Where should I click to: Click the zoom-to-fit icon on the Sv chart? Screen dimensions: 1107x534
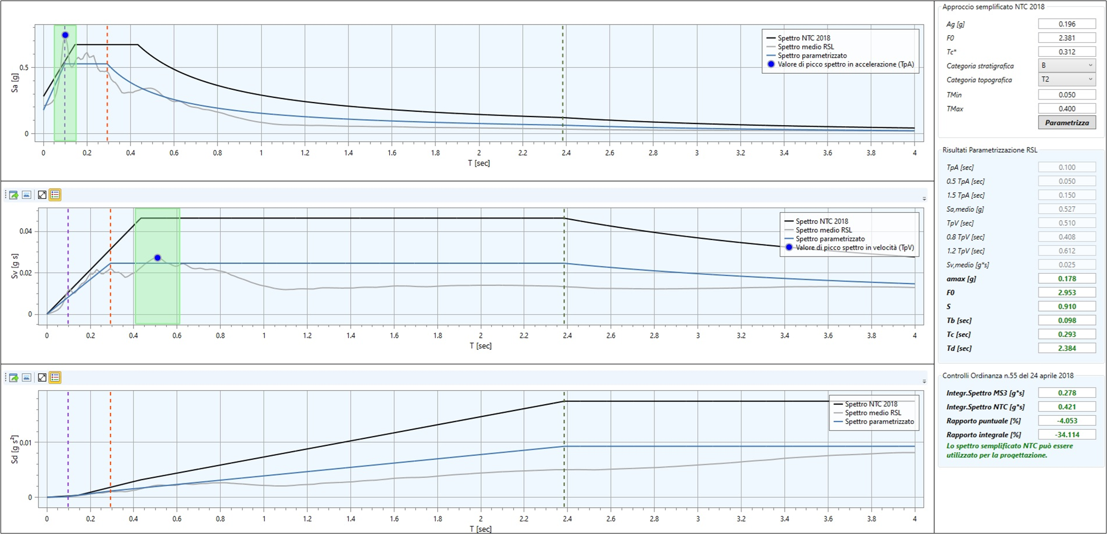click(x=42, y=195)
